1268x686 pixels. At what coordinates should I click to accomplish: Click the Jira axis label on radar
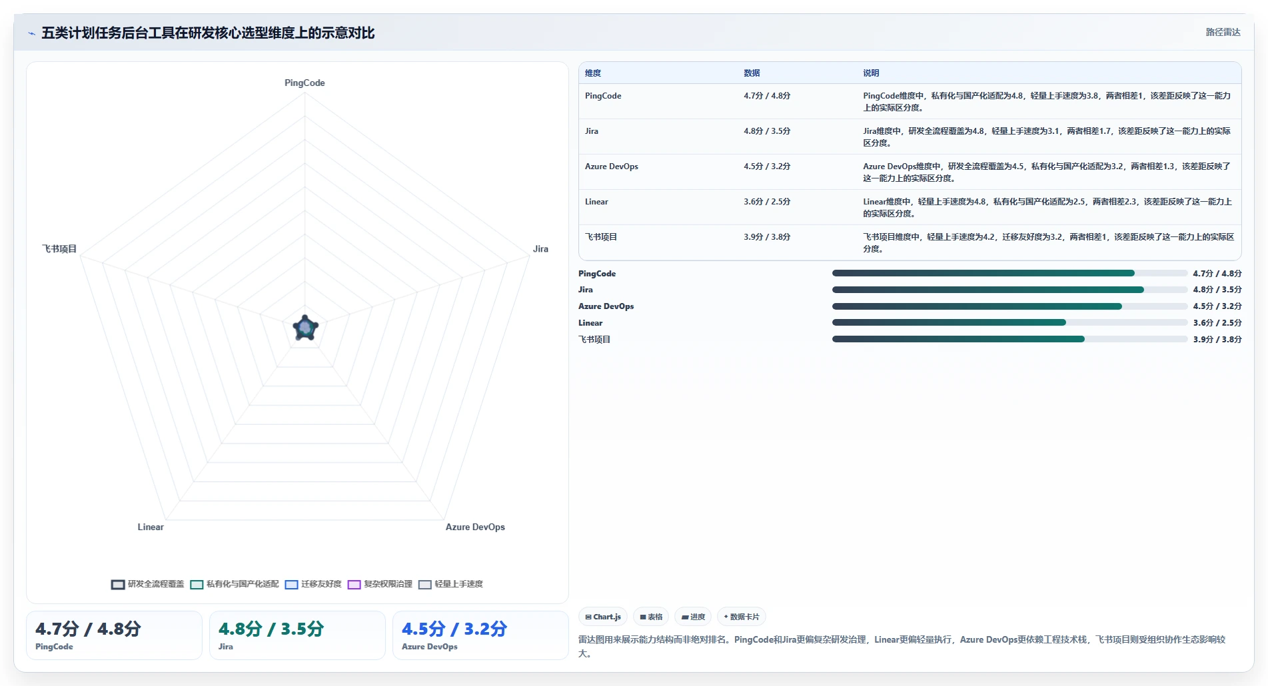tap(540, 248)
